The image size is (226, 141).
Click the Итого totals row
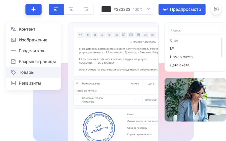point(142,114)
